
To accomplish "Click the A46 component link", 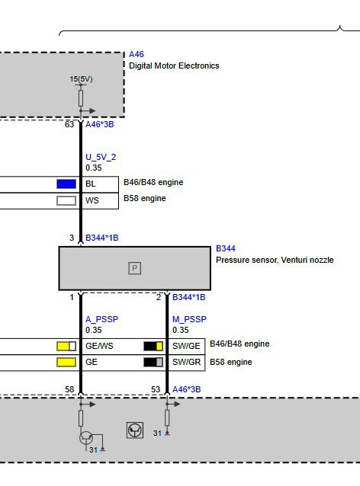I will coord(137,54).
